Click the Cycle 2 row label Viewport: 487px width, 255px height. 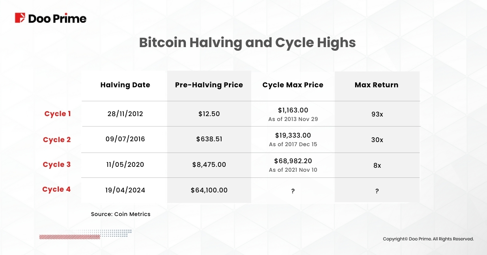(x=57, y=140)
